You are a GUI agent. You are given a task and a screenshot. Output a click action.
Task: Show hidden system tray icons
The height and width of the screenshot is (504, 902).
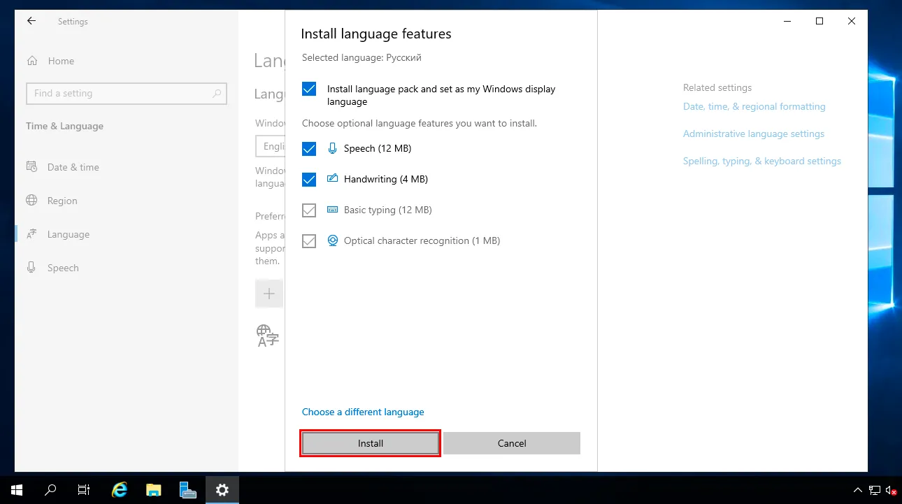pos(858,490)
